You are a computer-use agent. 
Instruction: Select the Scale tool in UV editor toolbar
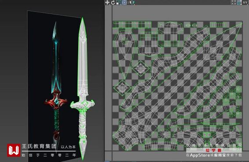119,2
